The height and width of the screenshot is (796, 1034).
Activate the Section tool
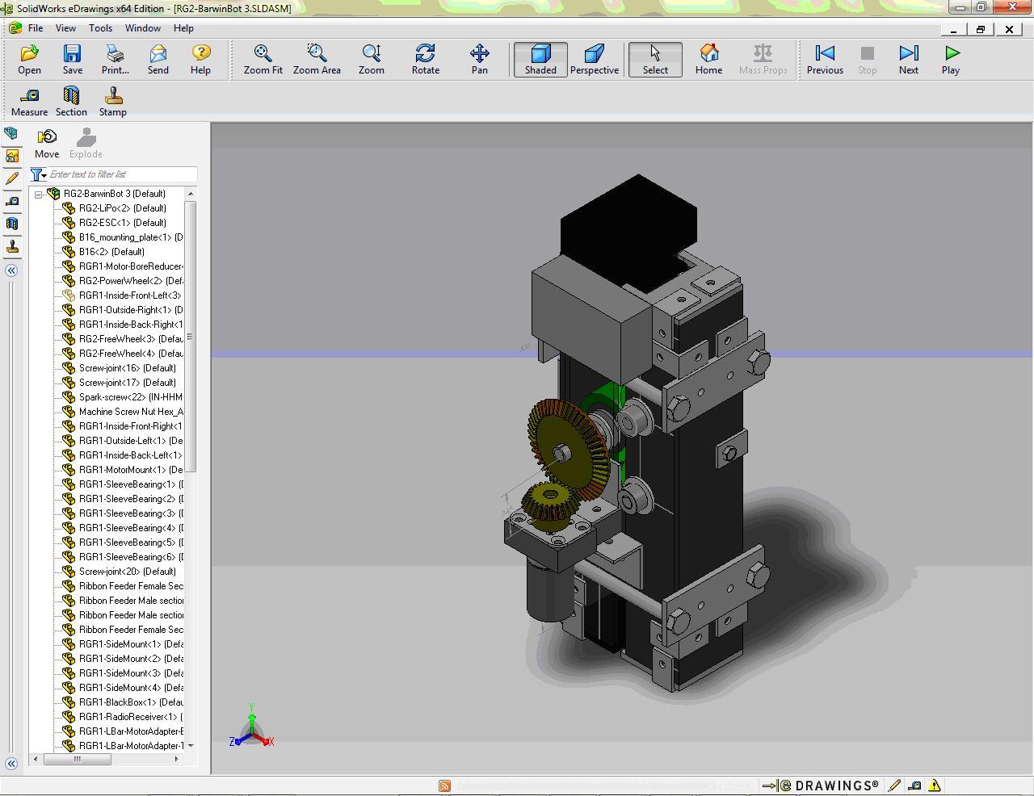point(71,102)
